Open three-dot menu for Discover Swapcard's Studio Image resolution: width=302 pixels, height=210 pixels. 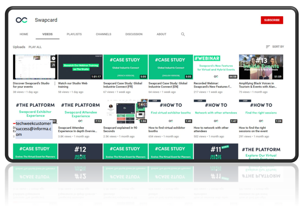tap(55, 83)
